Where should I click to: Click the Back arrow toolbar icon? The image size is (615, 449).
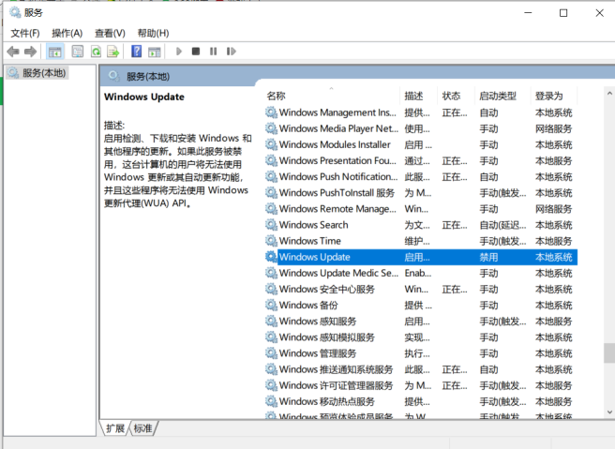pyautogui.click(x=13, y=52)
